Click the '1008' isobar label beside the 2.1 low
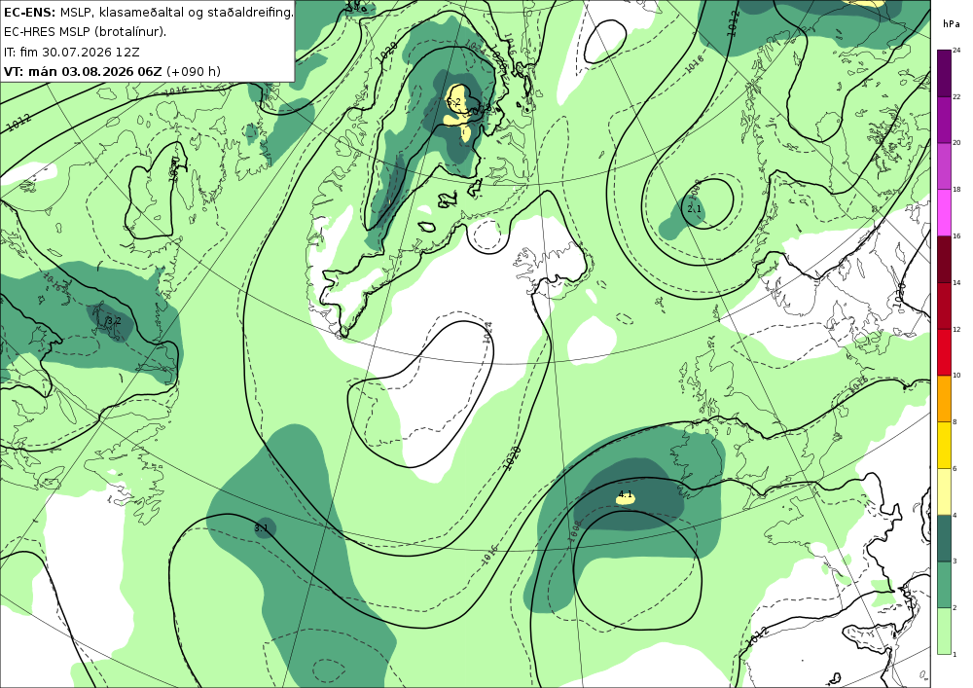The width and height of the screenshot is (973, 688). [x=695, y=189]
